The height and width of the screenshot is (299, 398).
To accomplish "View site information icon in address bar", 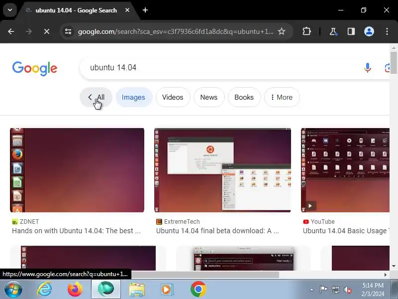I will click(68, 31).
